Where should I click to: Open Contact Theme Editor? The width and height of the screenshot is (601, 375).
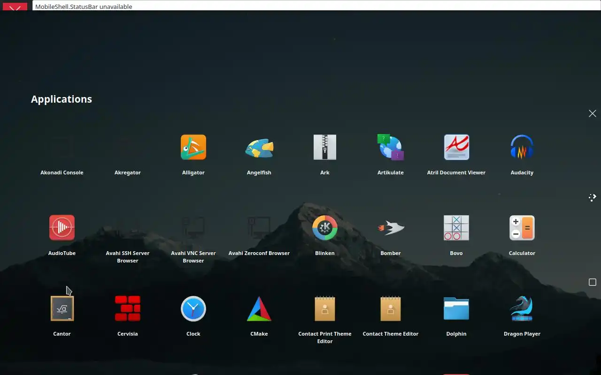point(391,308)
